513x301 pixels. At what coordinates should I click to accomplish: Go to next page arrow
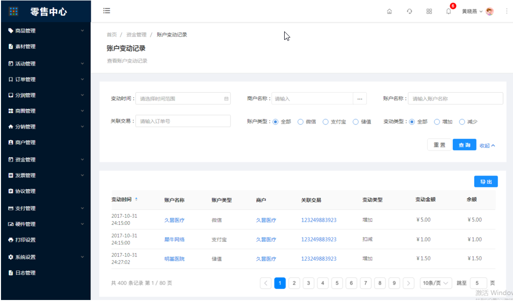pyautogui.click(x=408, y=283)
